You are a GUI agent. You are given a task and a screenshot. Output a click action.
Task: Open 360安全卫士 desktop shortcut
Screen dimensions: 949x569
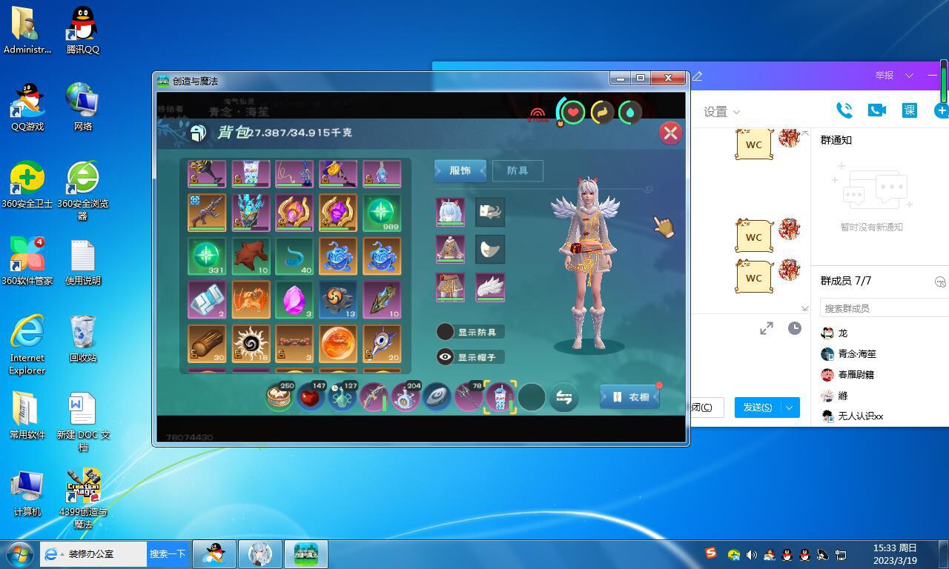(x=27, y=185)
